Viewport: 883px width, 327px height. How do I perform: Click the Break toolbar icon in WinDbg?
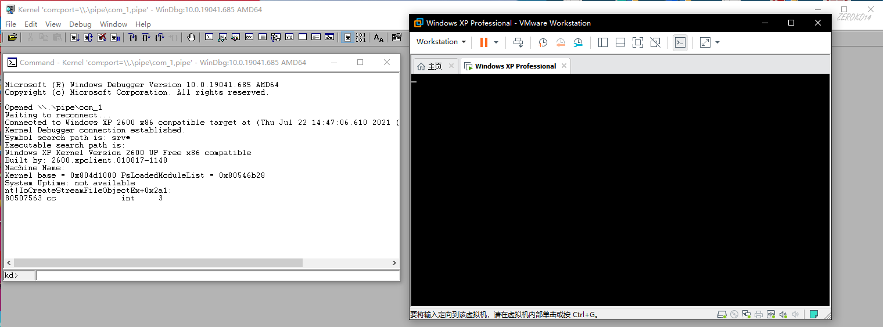tap(115, 37)
